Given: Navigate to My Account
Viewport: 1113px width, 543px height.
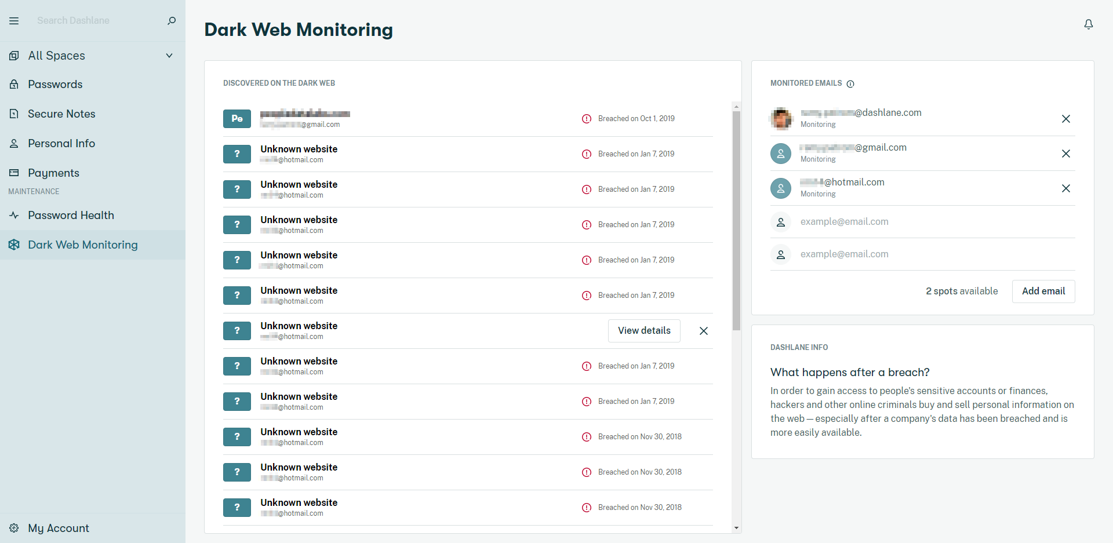Looking at the screenshot, I should pos(58,528).
